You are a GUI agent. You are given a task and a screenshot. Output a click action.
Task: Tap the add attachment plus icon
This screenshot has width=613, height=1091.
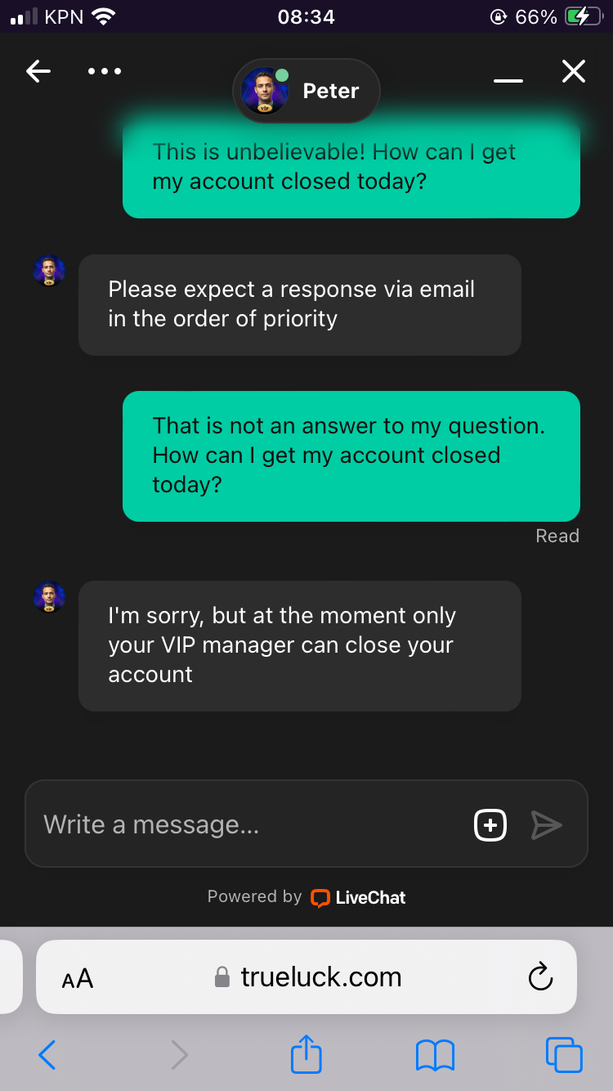490,824
